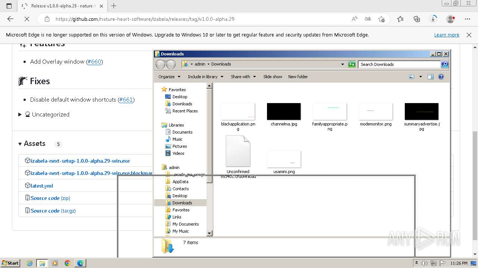Viewport: 478px width, 268px height.
Task: Start Slide show
Action: click(273, 77)
